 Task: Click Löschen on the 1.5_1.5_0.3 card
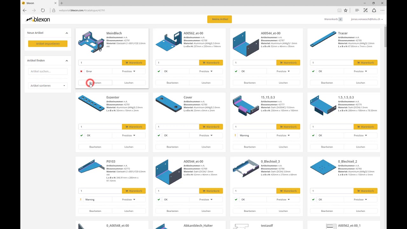tap(361, 147)
